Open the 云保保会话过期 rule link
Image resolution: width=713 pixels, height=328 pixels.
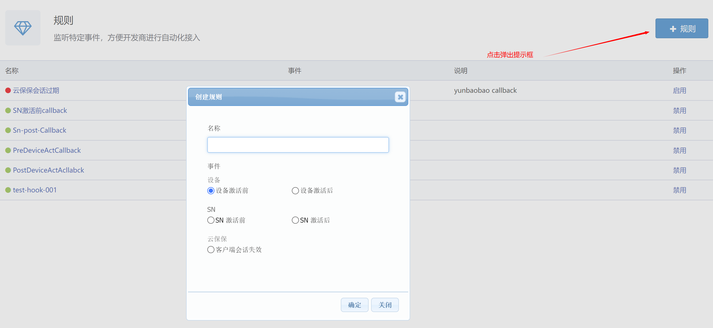(x=36, y=91)
